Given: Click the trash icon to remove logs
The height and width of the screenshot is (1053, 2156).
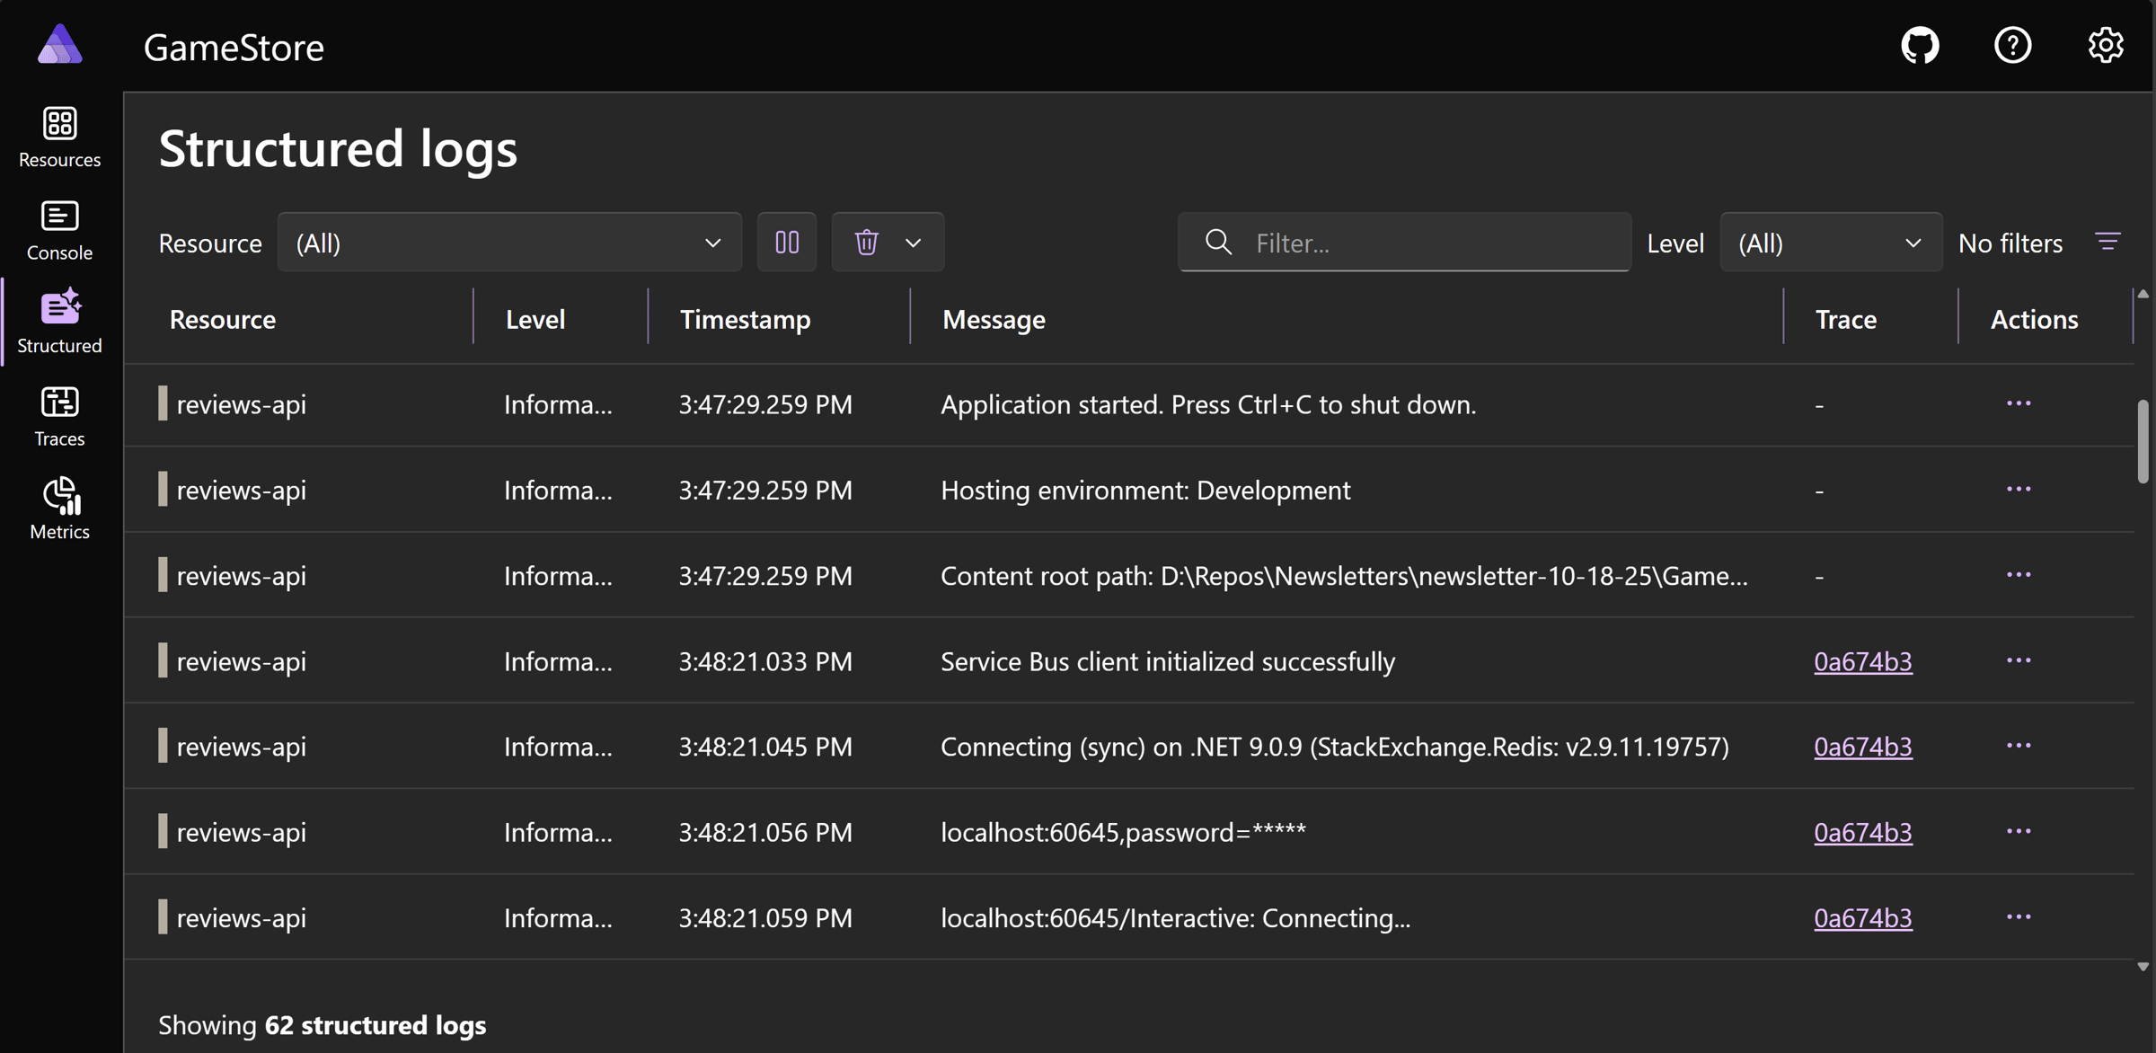Looking at the screenshot, I should click(866, 243).
